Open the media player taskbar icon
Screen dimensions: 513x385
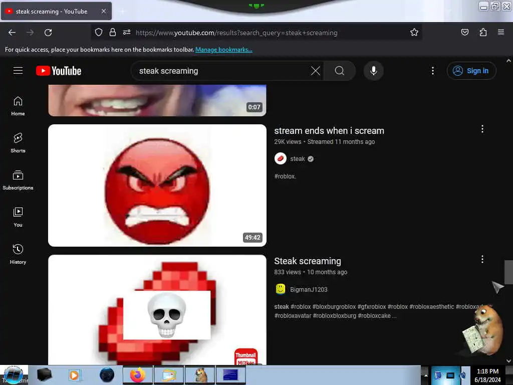pos(74,375)
